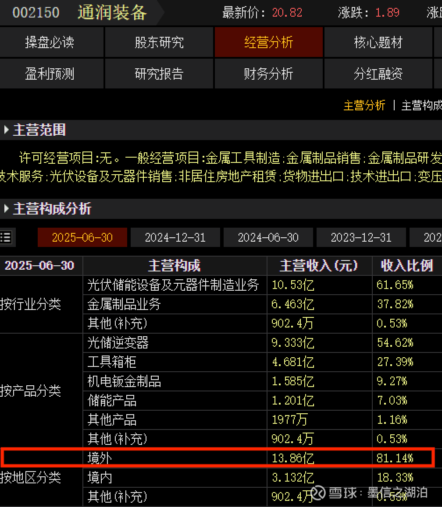Click the 收入比例 column header
The image size is (442, 507).
(407, 265)
